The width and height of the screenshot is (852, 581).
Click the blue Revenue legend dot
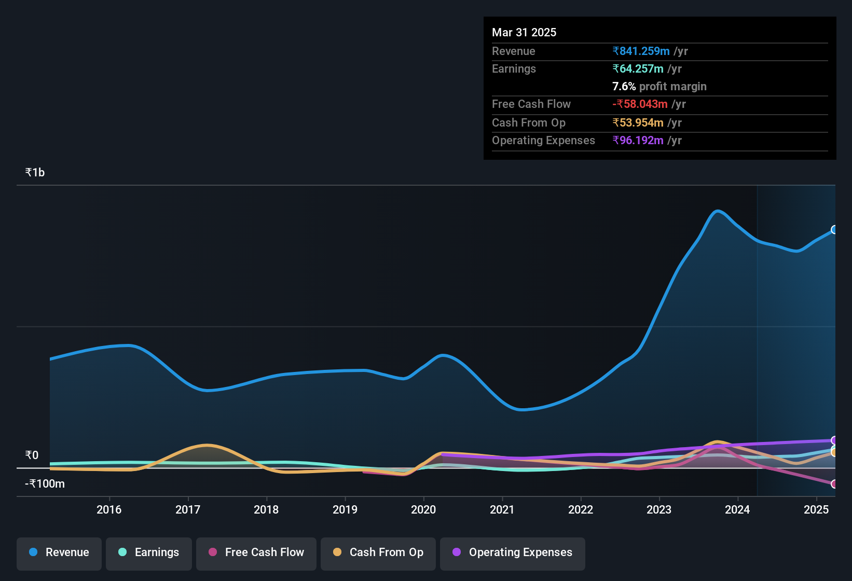coord(33,552)
